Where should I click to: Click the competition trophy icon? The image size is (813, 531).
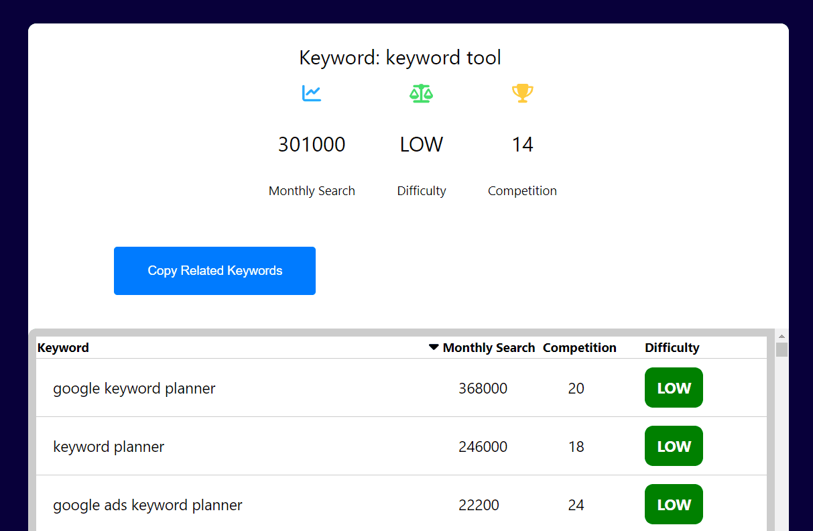coord(523,93)
